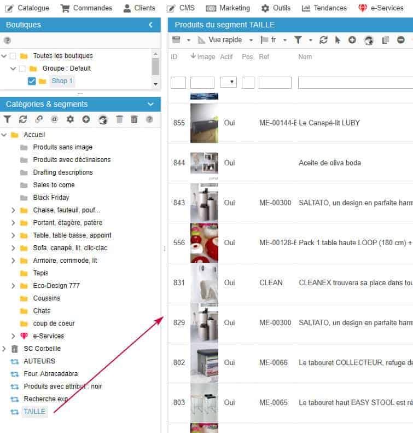Image resolution: width=413 pixels, height=433 pixels.
Task: Sort by the Image column header
Action: pyautogui.click(x=206, y=57)
